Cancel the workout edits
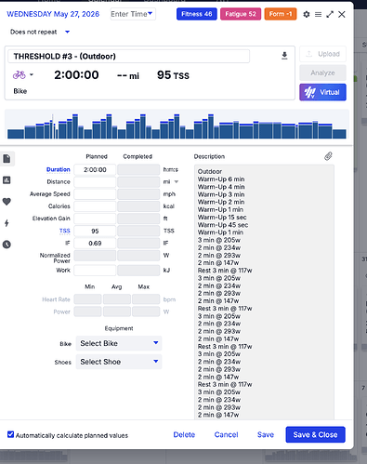Screen dimensions: 367x464 coord(226,434)
